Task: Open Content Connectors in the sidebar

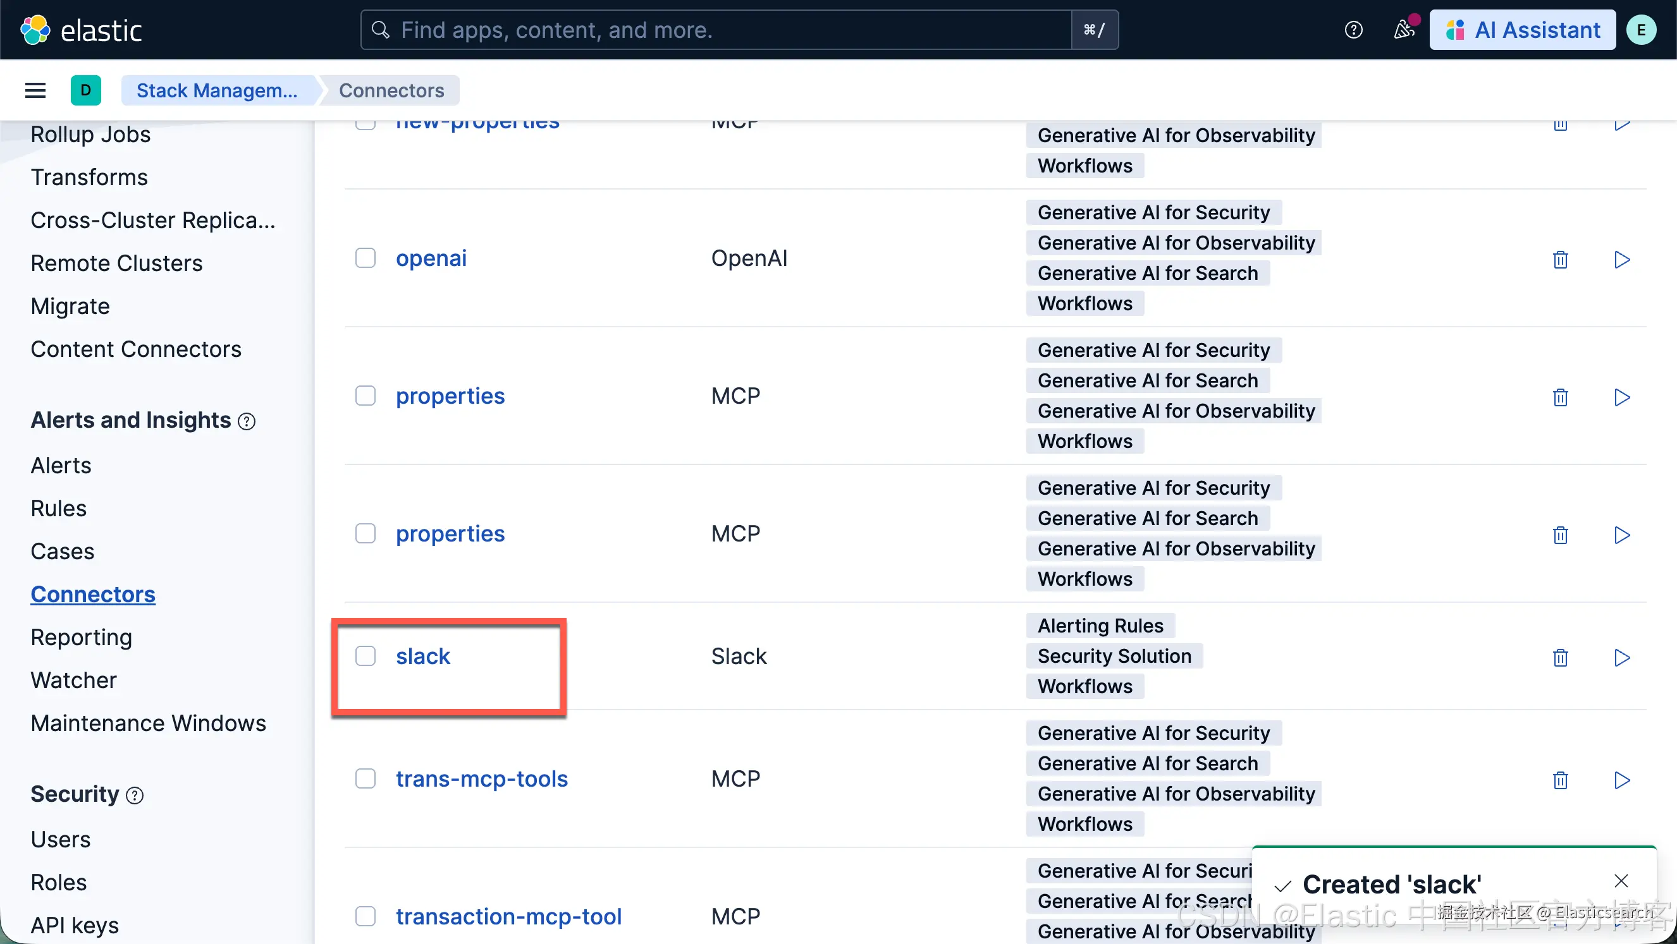Action: click(136, 349)
